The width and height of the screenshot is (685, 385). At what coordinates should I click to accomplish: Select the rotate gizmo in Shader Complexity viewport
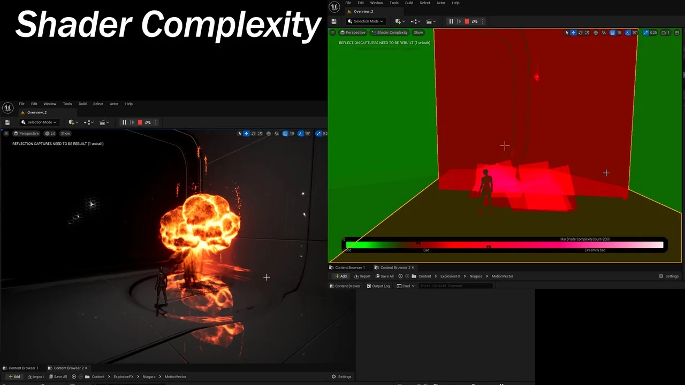(581, 33)
